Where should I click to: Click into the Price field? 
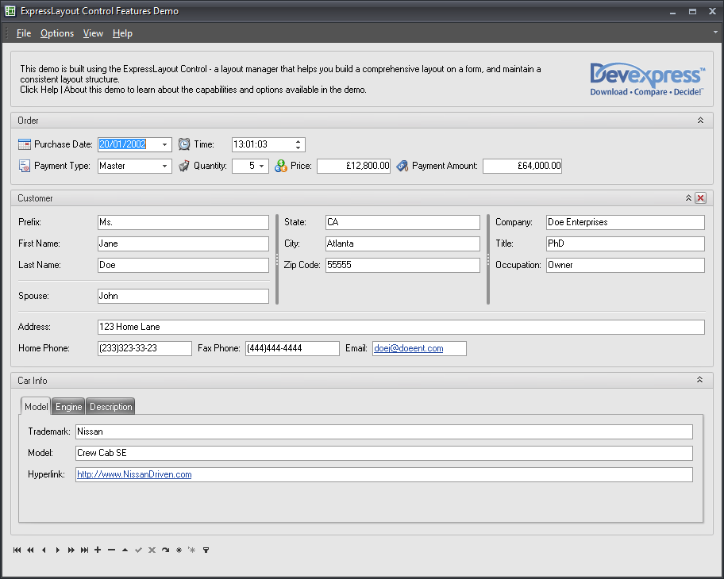click(x=354, y=166)
